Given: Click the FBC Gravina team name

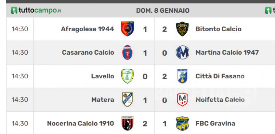Looking at the screenshot, I should click(215, 123).
